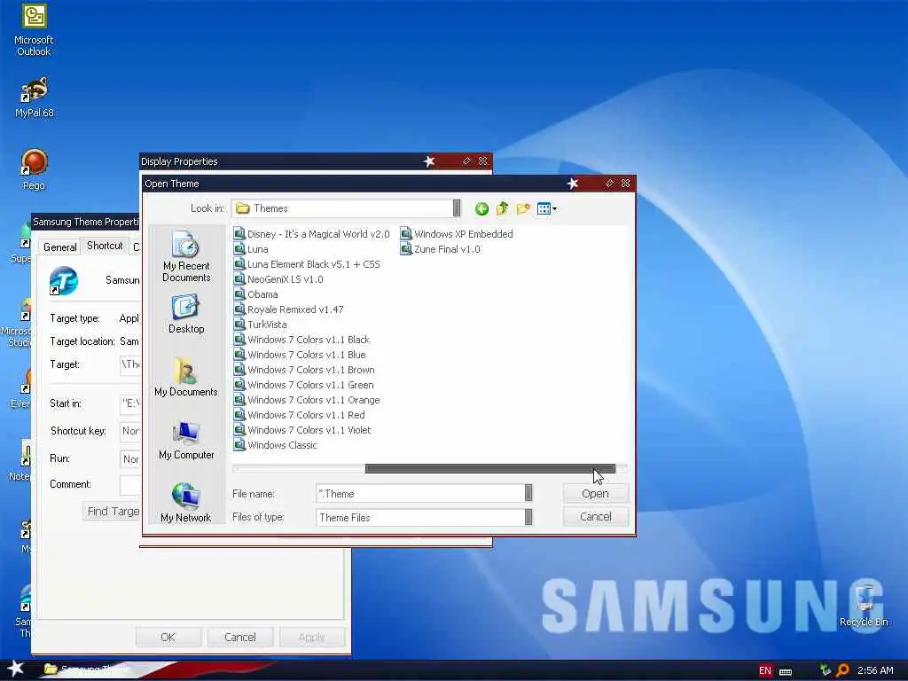The height and width of the screenshot is (681, 908).
Task: Select Windows XP Embedded theme file
Action: coord(457,234)
